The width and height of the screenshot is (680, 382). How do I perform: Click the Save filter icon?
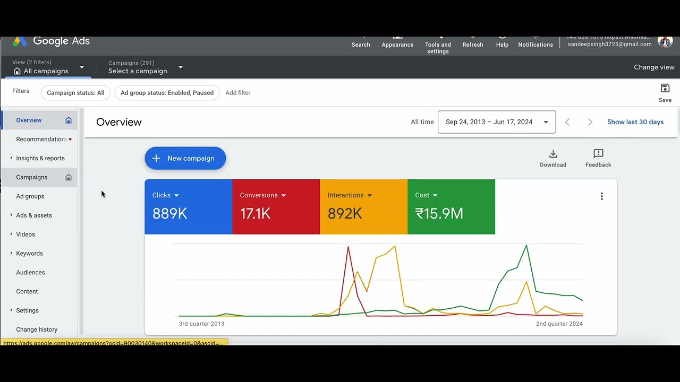click(x=665, y=88)
